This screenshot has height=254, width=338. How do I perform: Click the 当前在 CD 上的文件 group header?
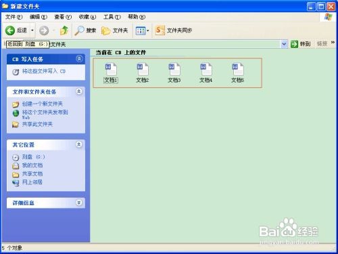pos(121,53)
